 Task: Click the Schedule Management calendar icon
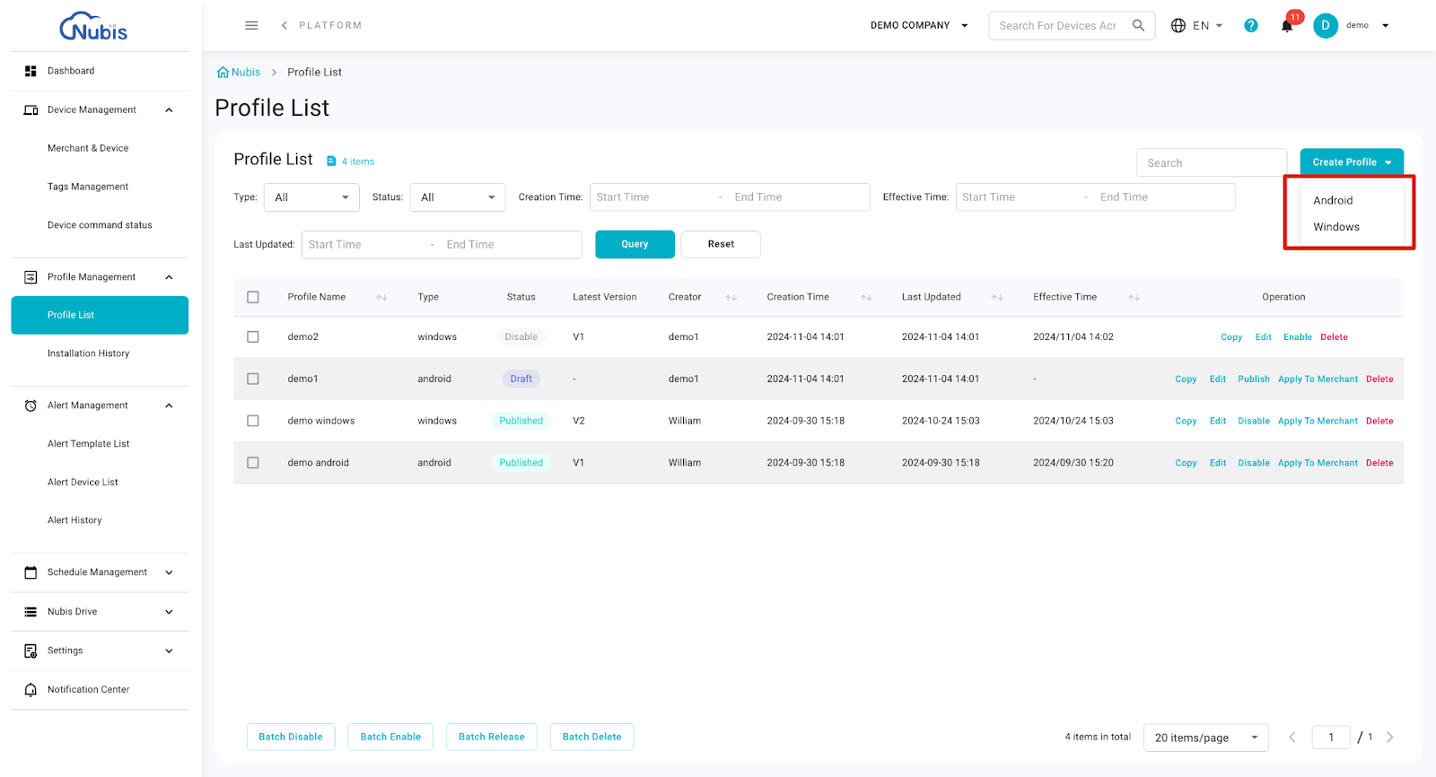tap(31, 572)
